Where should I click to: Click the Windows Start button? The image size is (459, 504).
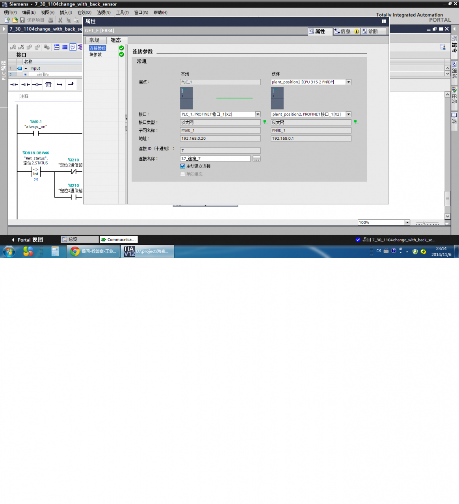[x=9, y=251]
